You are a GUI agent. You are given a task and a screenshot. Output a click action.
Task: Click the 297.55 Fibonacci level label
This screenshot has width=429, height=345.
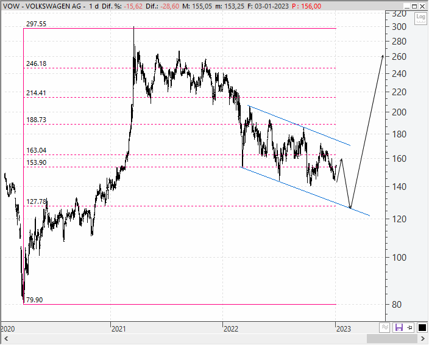[x=36, y=24]
